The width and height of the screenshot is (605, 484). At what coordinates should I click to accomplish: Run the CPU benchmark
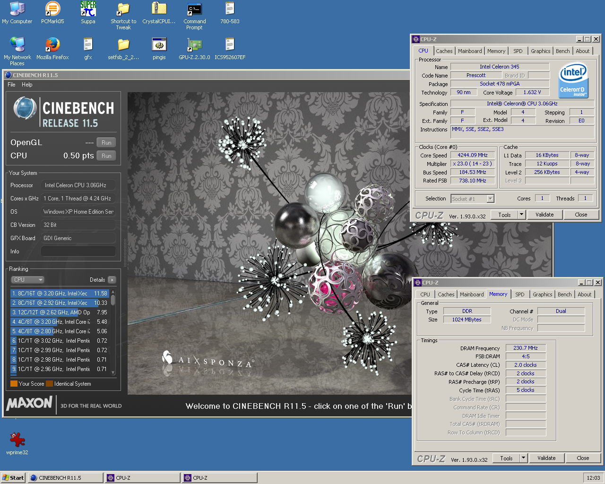pos(106,156)
